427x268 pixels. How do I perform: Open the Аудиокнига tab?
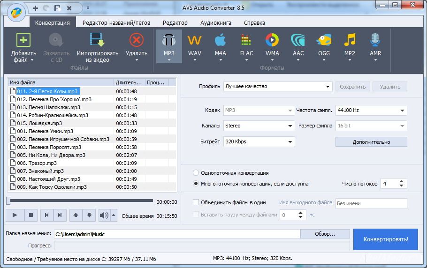pos(216,23)
